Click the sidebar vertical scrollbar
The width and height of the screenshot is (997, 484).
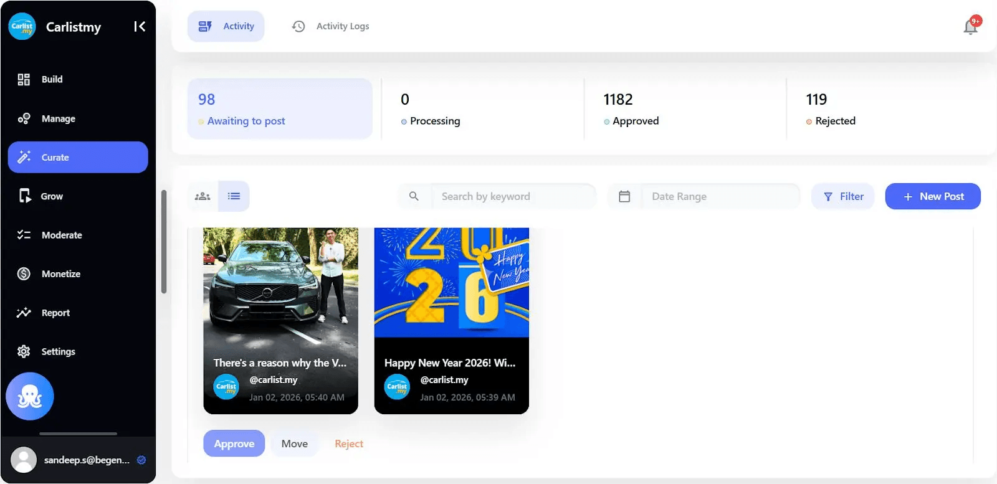coord(164,242)
